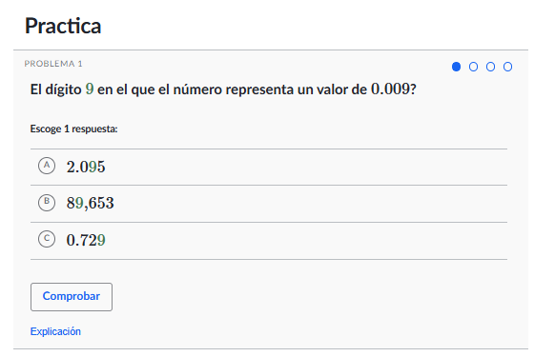
Task: Click the green digit 9 in question
Action: coord(90,89)
